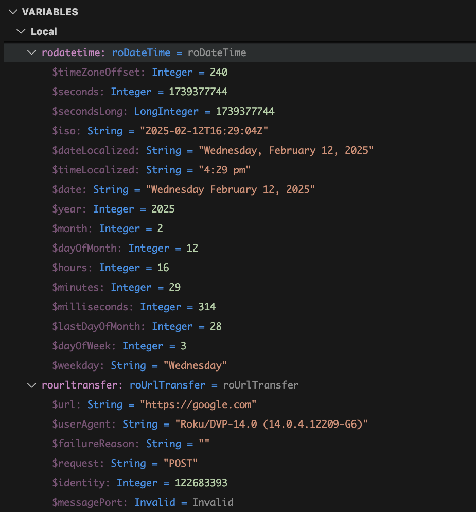Select the $milliseconds row with 314
The height and width of the screenshot is (512, 476).
240,307
